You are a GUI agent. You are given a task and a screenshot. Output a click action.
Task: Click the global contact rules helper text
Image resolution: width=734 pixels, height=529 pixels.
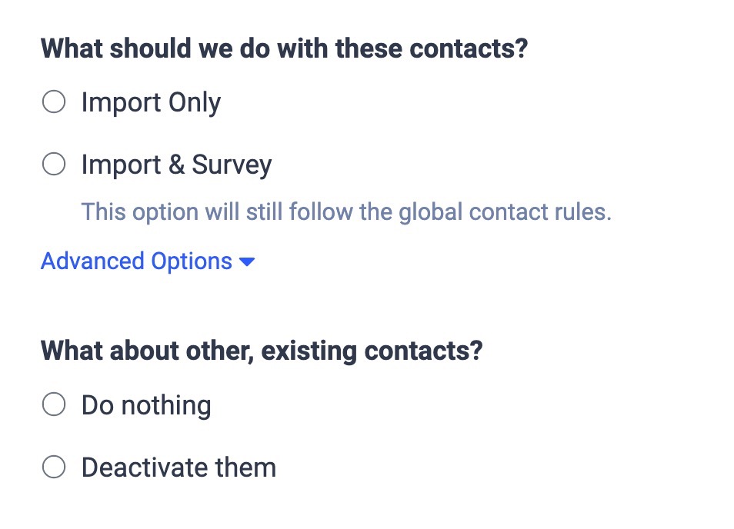(346, 211)
